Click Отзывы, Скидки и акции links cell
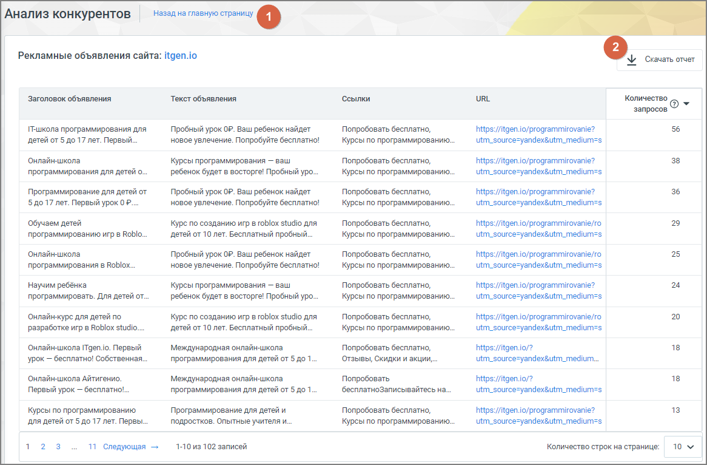The width and height of the screenshot is (707, 465). pos(389,353)
